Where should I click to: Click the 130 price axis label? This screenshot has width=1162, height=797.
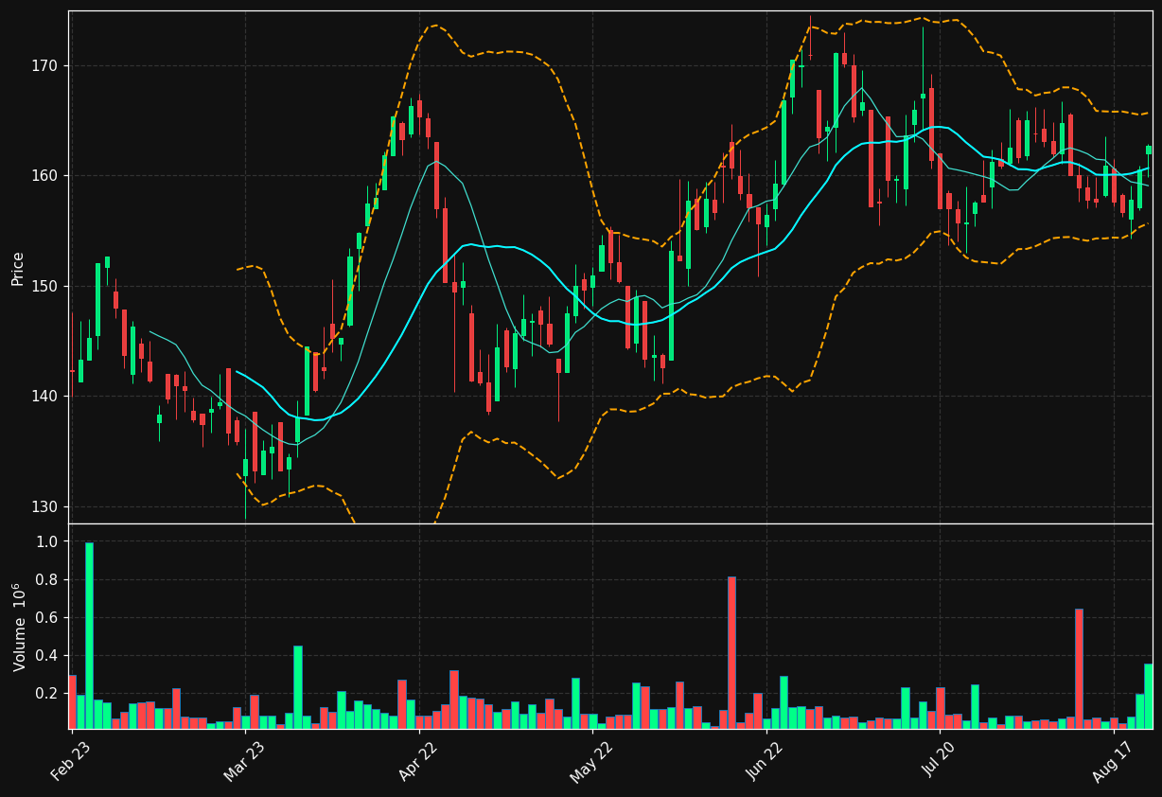click(x=45, y=506)
